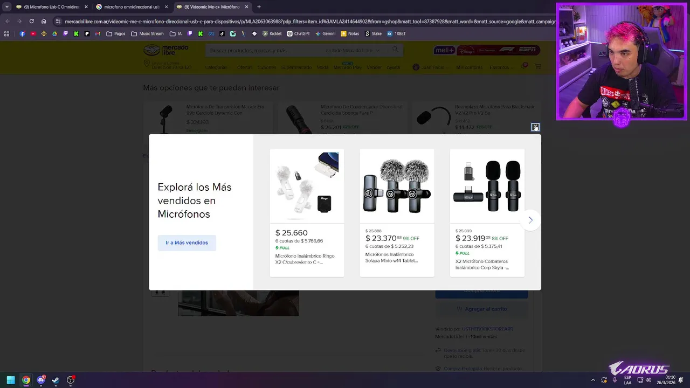Open the taskbar microphone indicator
The height and width of the screenshot is (388, 690).
(x=615, y=380)
